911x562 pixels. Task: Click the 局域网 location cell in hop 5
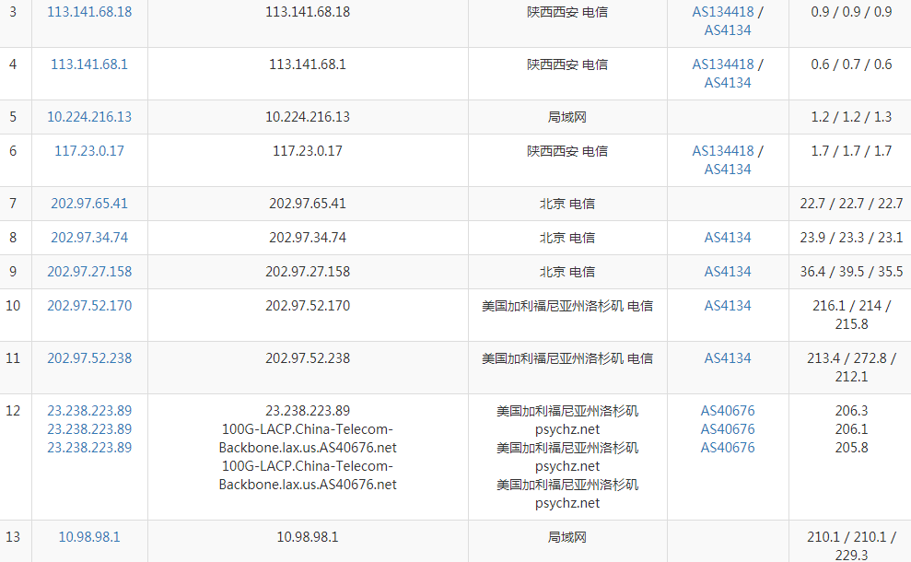click(567, 117)
